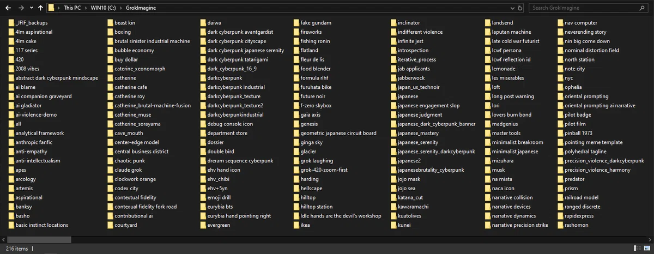This screenshot has width=654, height=254.
Task: Select the '4lm aspirational' folder name
Action: click(34, 32)
